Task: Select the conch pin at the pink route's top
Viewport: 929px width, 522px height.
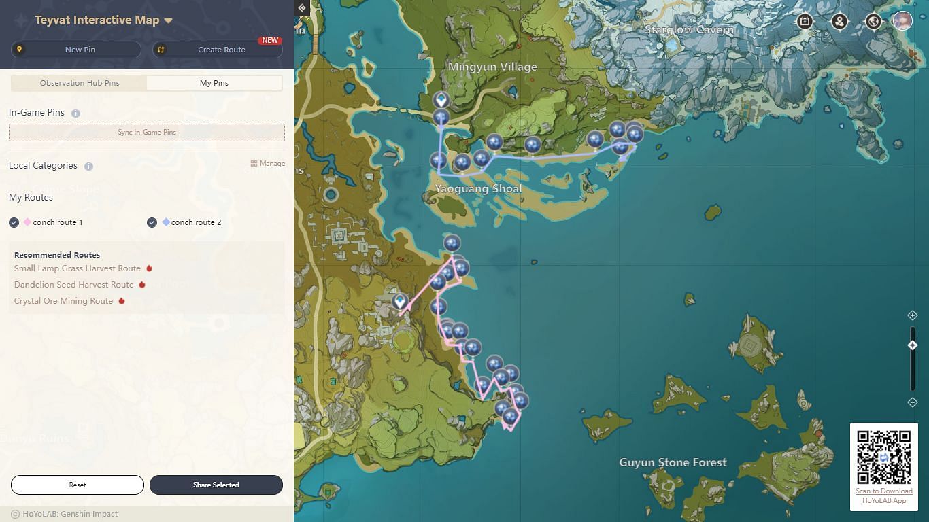Action: click(x=452, y=243)
